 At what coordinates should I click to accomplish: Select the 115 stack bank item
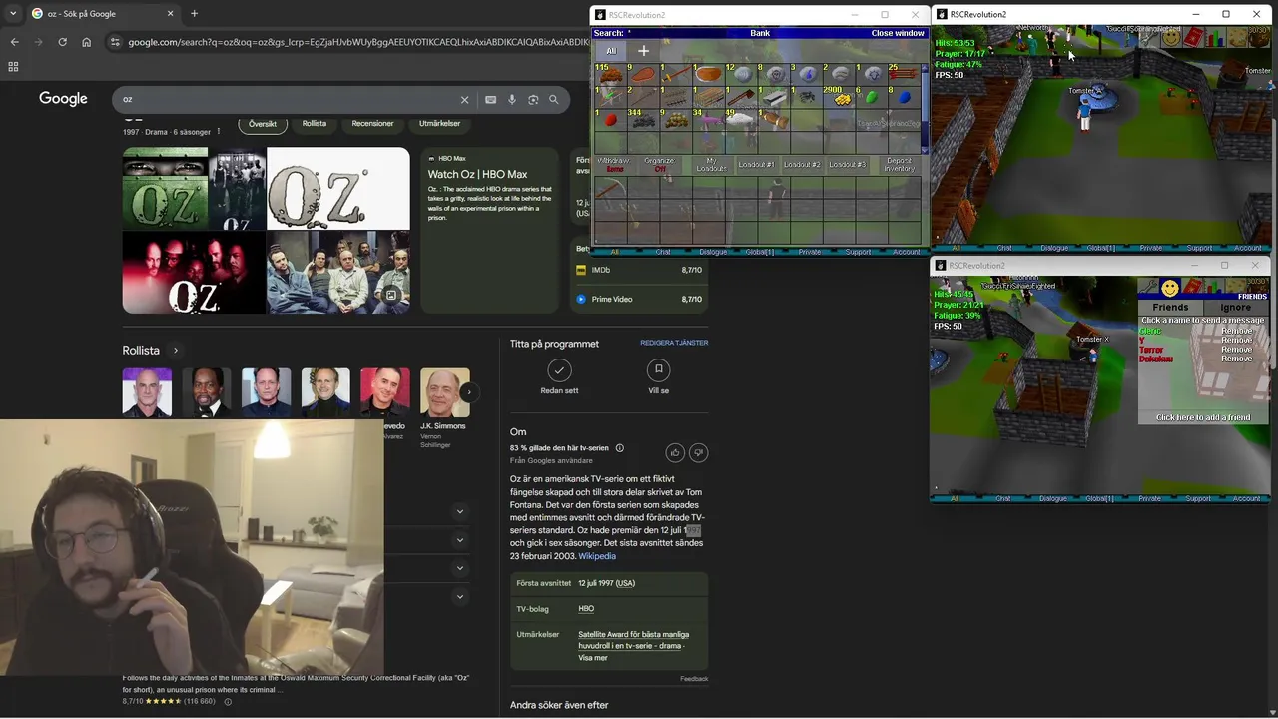click(x=609, y=75)
